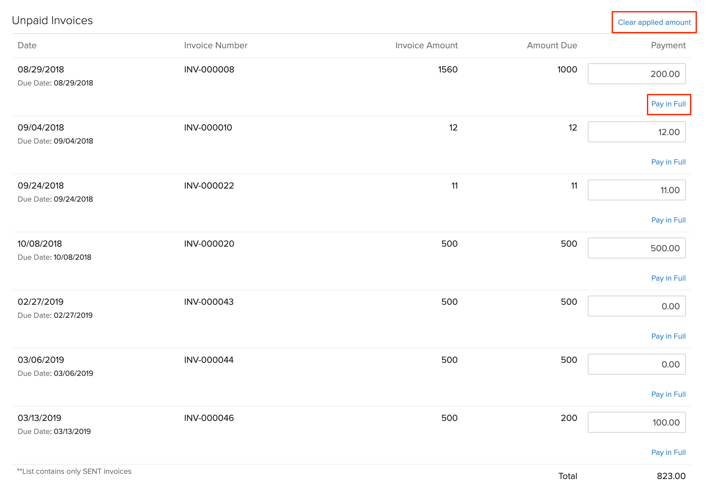
Task: Pay INV-000046 in full
Action: (x=668, y=453)
